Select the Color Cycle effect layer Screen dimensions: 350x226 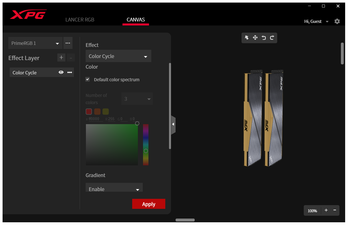42,72
